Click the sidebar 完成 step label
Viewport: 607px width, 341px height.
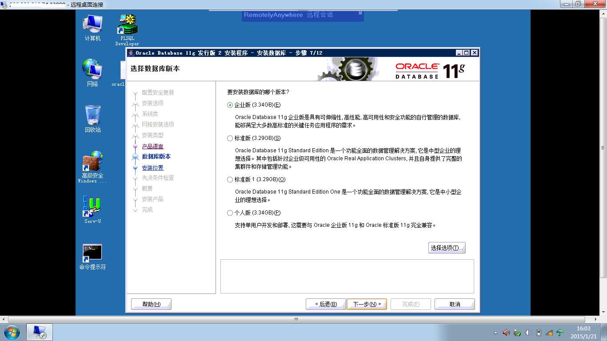147,210
